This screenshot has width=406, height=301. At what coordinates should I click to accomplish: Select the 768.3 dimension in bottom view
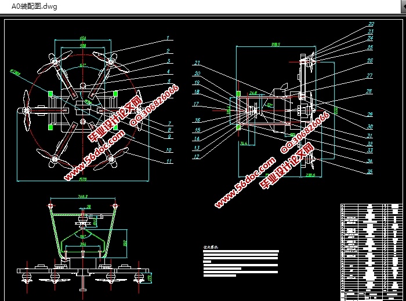[x=83, y=196]
